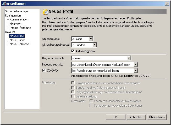
Task: Select Sicherheitsmanager in the tree
Action: (x=17, y=12)
